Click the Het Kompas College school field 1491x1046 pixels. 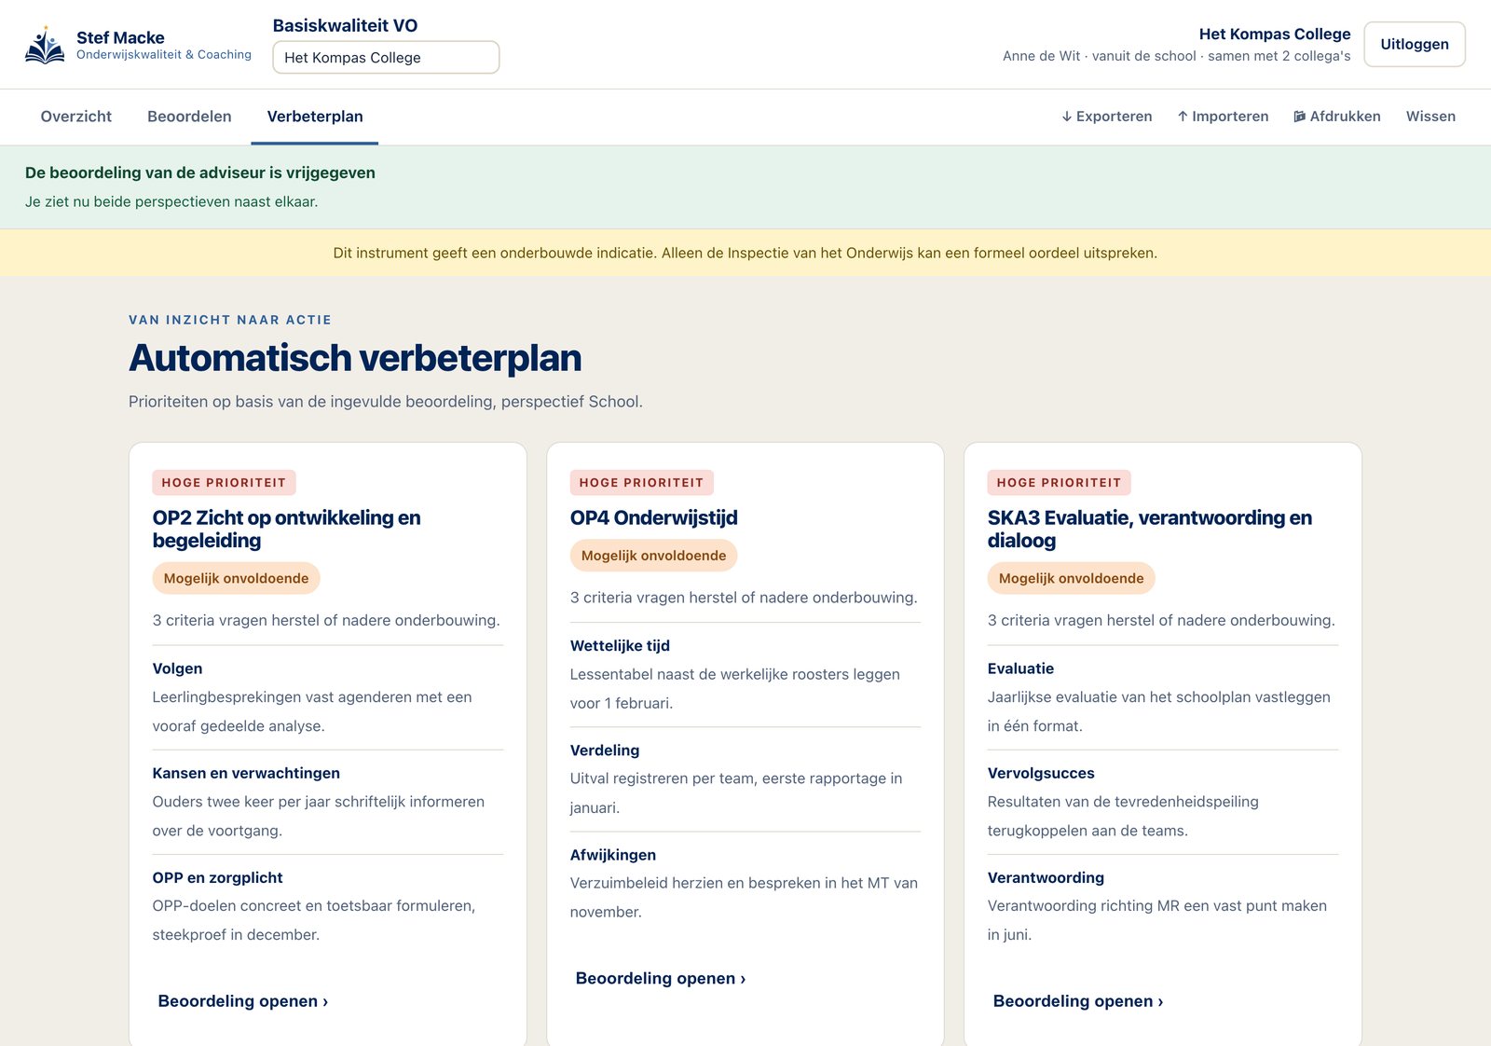386,57
